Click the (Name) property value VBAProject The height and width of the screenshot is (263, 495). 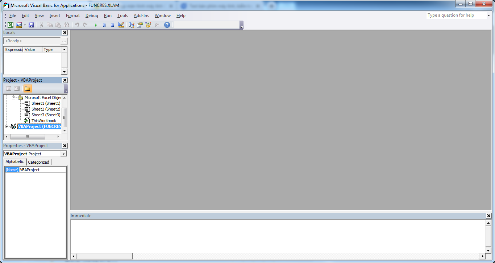coord(42,170)
